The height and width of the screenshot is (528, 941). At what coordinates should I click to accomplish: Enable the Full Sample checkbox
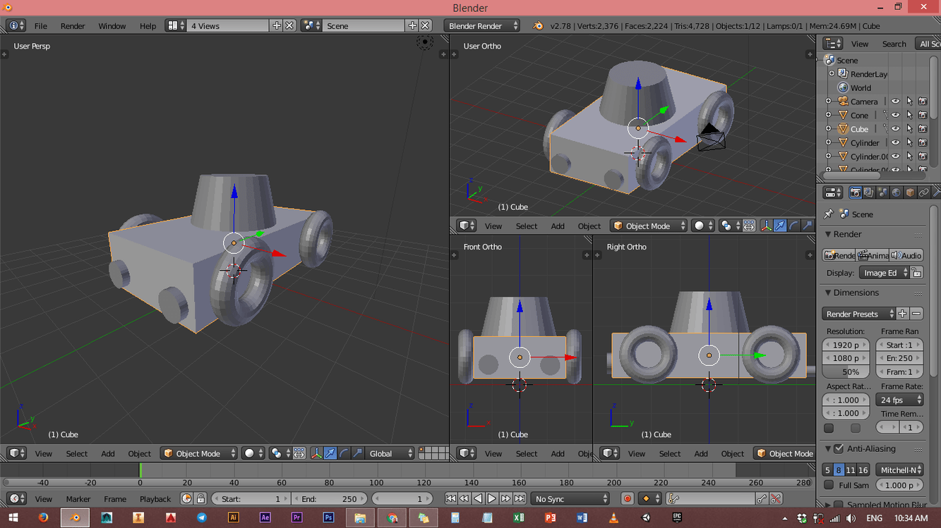(x=829, y=485)
